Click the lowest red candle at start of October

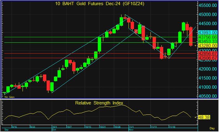(48, 85)
